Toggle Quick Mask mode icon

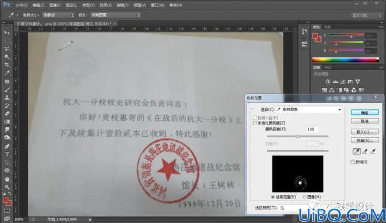[7, 211]
